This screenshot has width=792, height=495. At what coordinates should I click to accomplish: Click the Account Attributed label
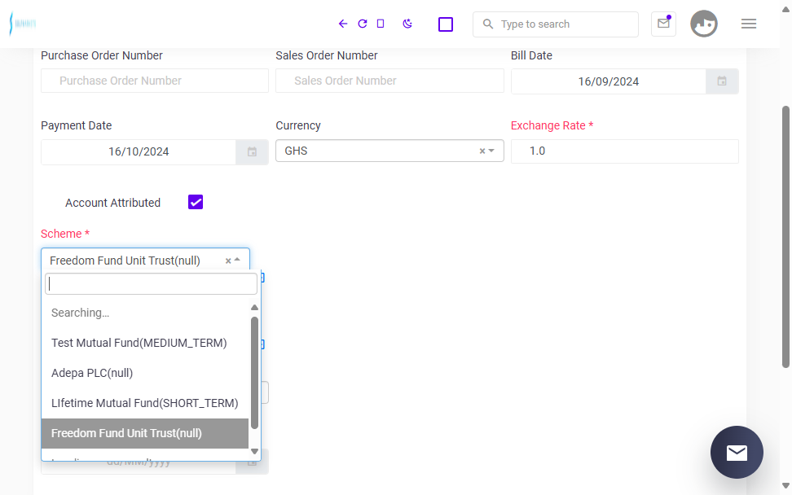(x=112, y=203)
